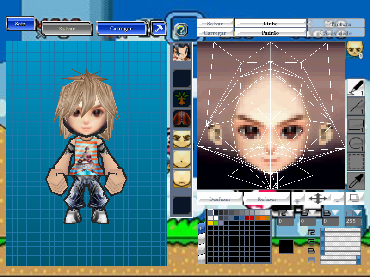Viewport: 370px width, 277px height.
Task: Choose the rectangle shape tool
Action: pos(355,126)
